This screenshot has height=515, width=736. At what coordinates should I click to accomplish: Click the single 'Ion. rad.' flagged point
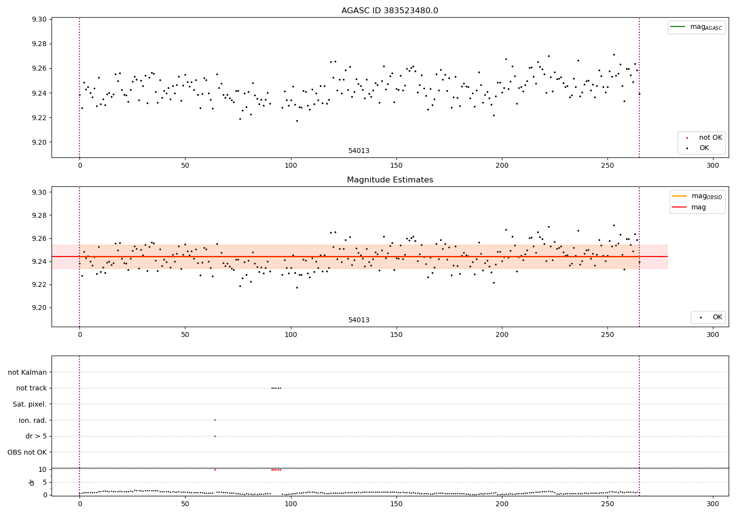coord(215,420)
